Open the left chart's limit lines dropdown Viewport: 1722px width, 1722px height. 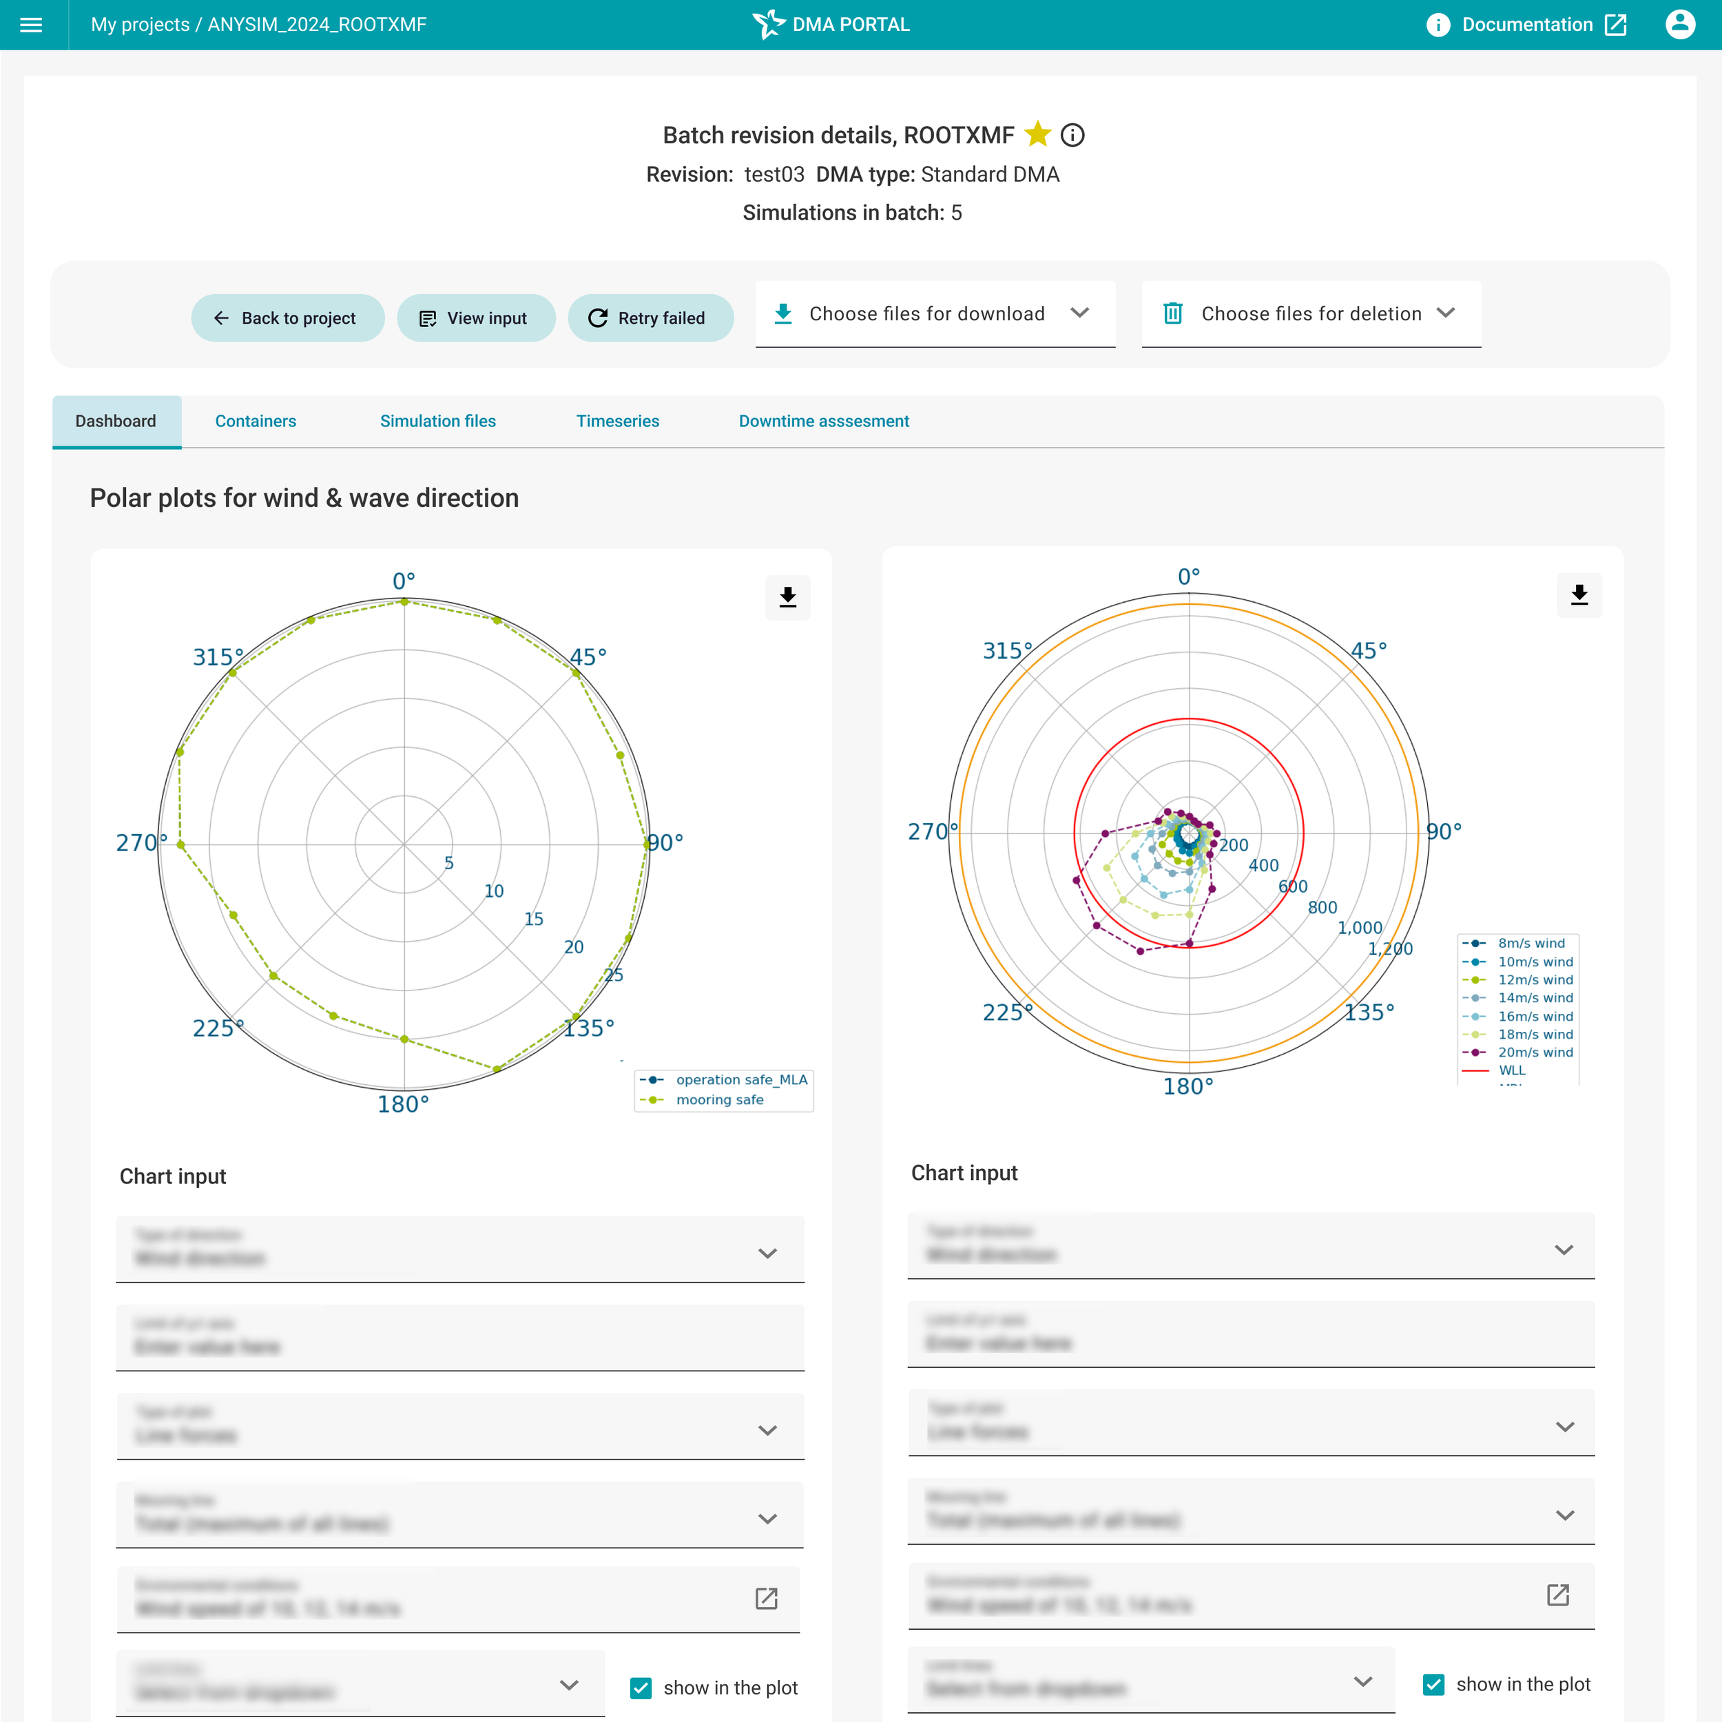[360, 1683]
